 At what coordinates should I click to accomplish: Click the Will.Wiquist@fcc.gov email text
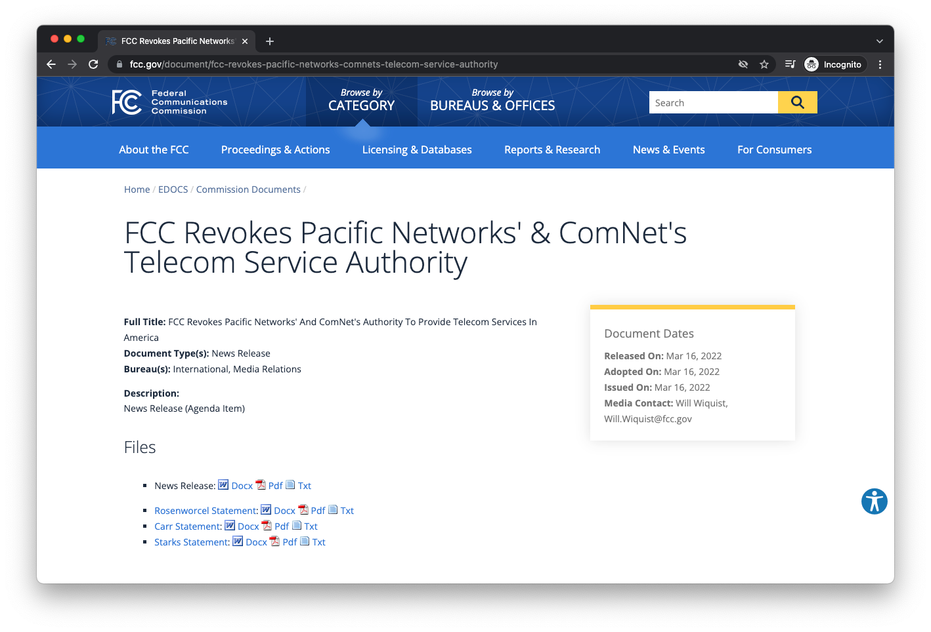click(648, 419)
